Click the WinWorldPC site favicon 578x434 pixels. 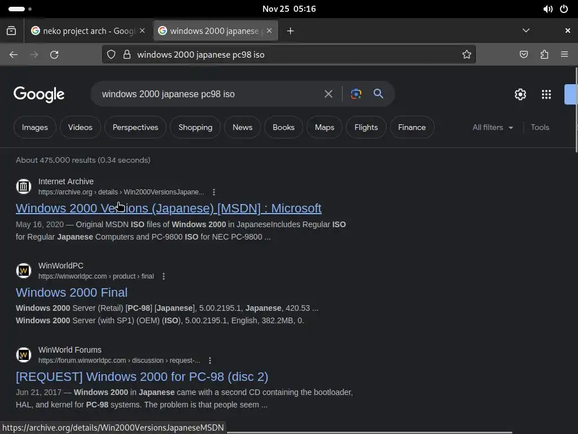pyautogui.click(x=24, y=271)
